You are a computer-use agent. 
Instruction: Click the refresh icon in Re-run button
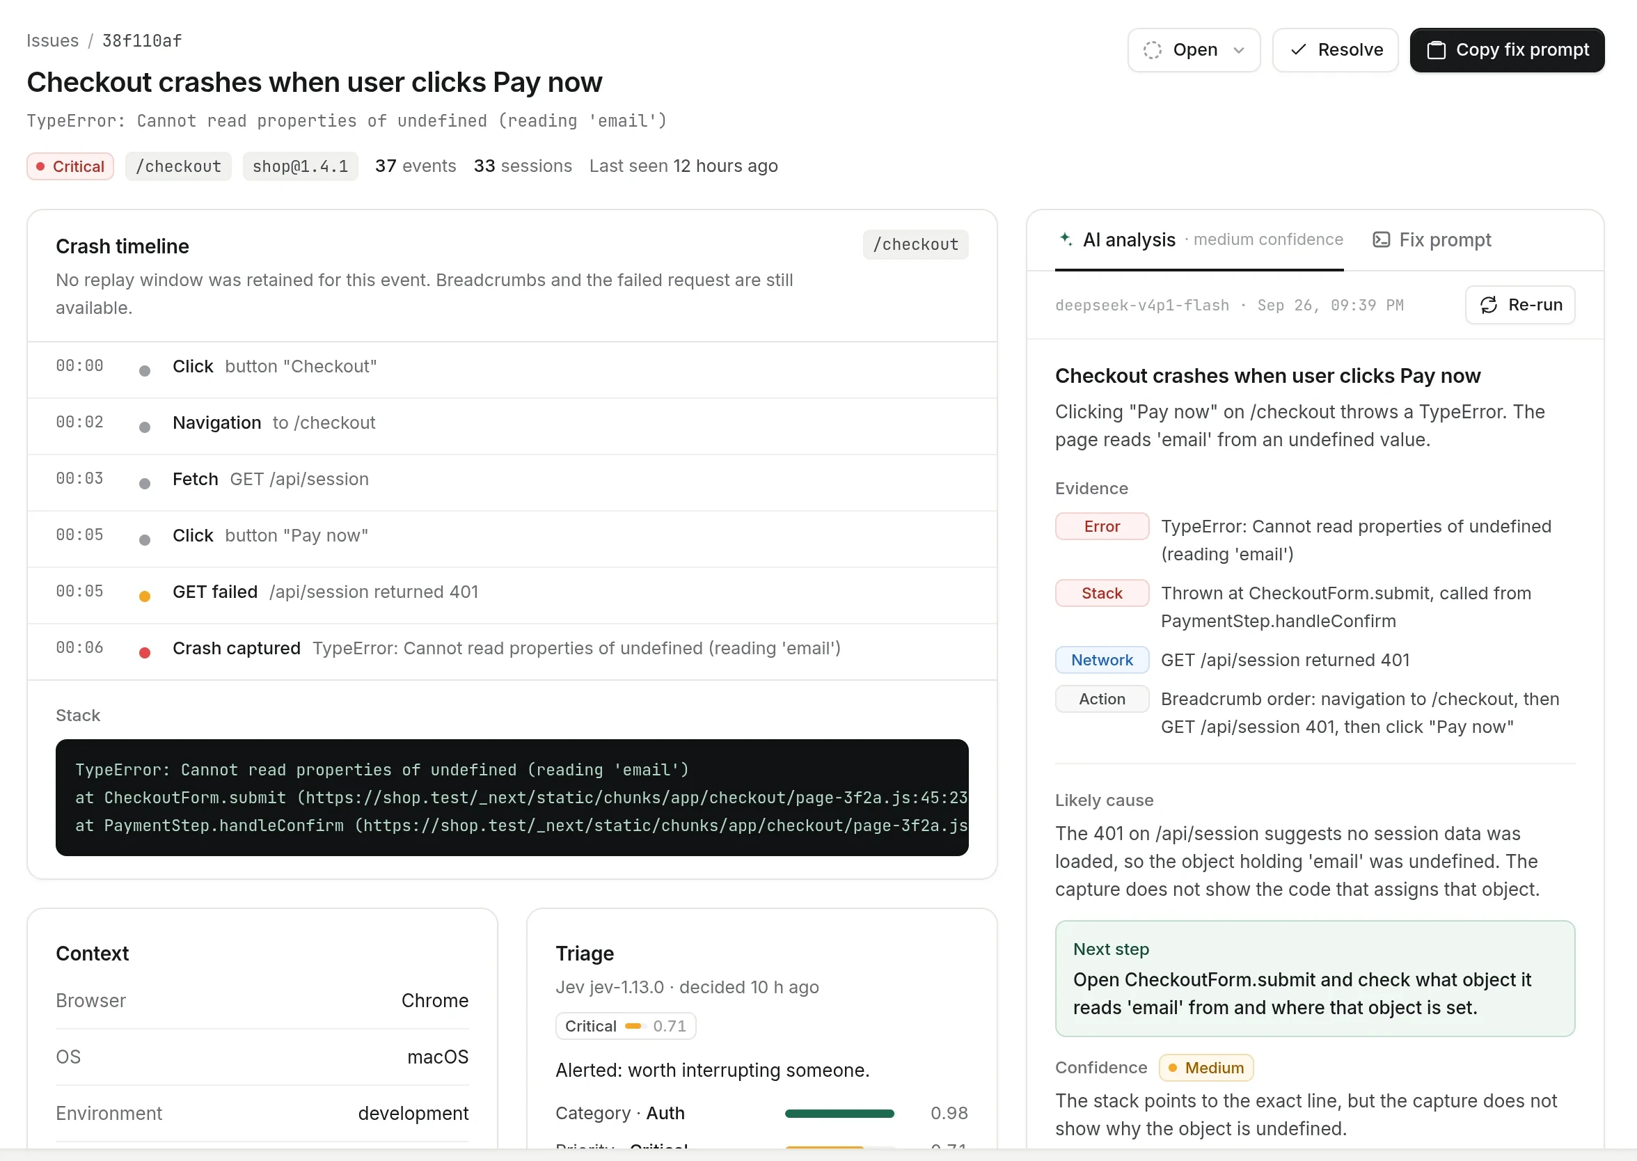[x=1488, y=306]
